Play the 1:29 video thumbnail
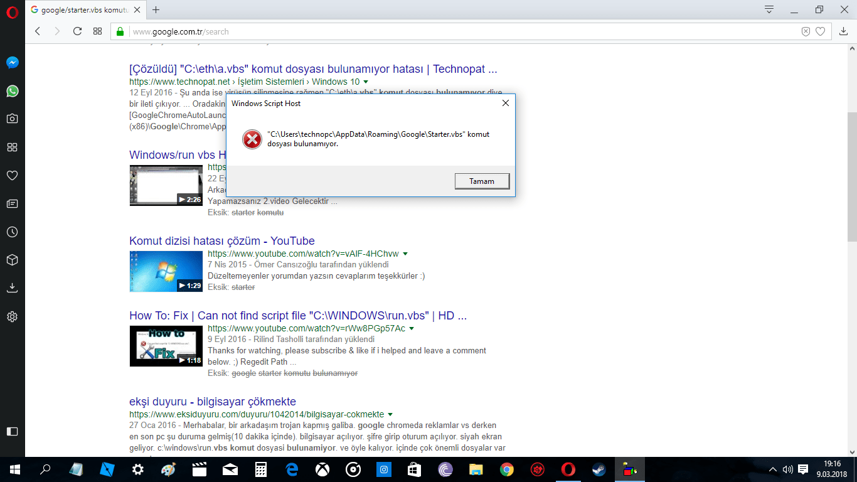Viewport: 857px width, 482px height. pos(166,271)
